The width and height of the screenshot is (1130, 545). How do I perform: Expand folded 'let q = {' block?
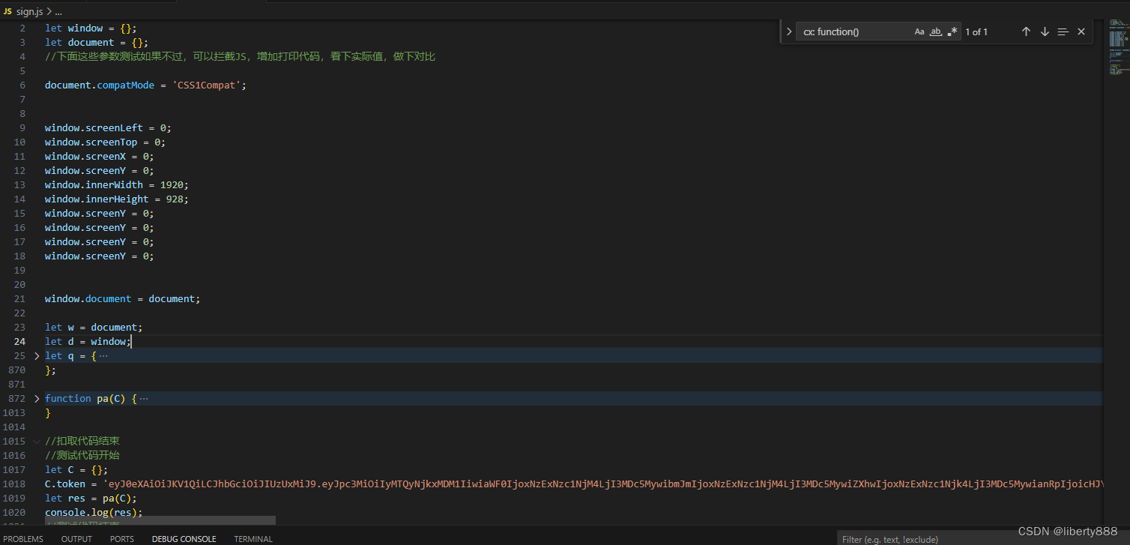point(37,356)
